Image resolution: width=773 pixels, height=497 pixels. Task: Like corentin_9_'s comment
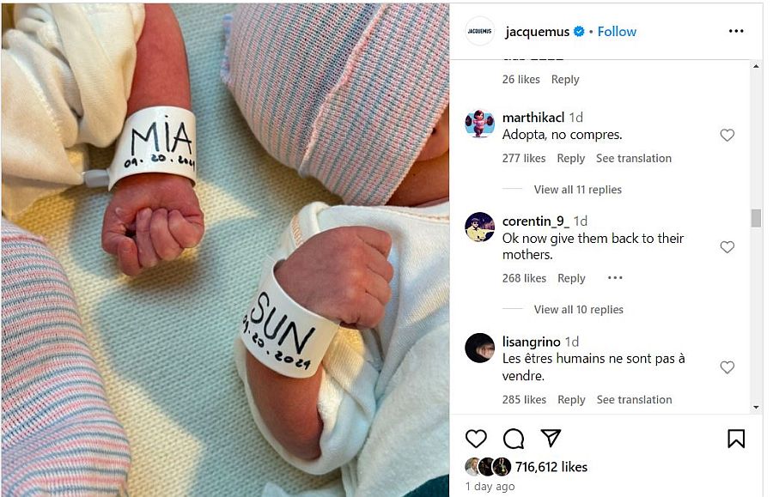click(727, 246)
